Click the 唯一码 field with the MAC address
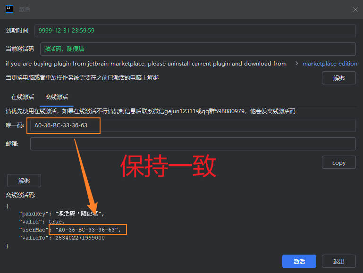 pos(192,125)
